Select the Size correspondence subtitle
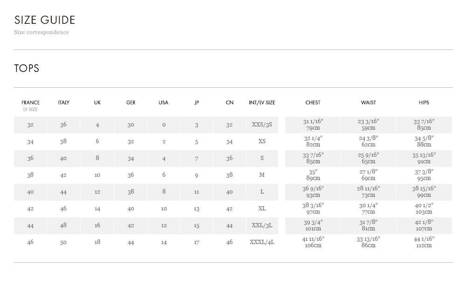The height and width of the screenshot is (293, 466). pyautogui.click(x=41, y=32)
